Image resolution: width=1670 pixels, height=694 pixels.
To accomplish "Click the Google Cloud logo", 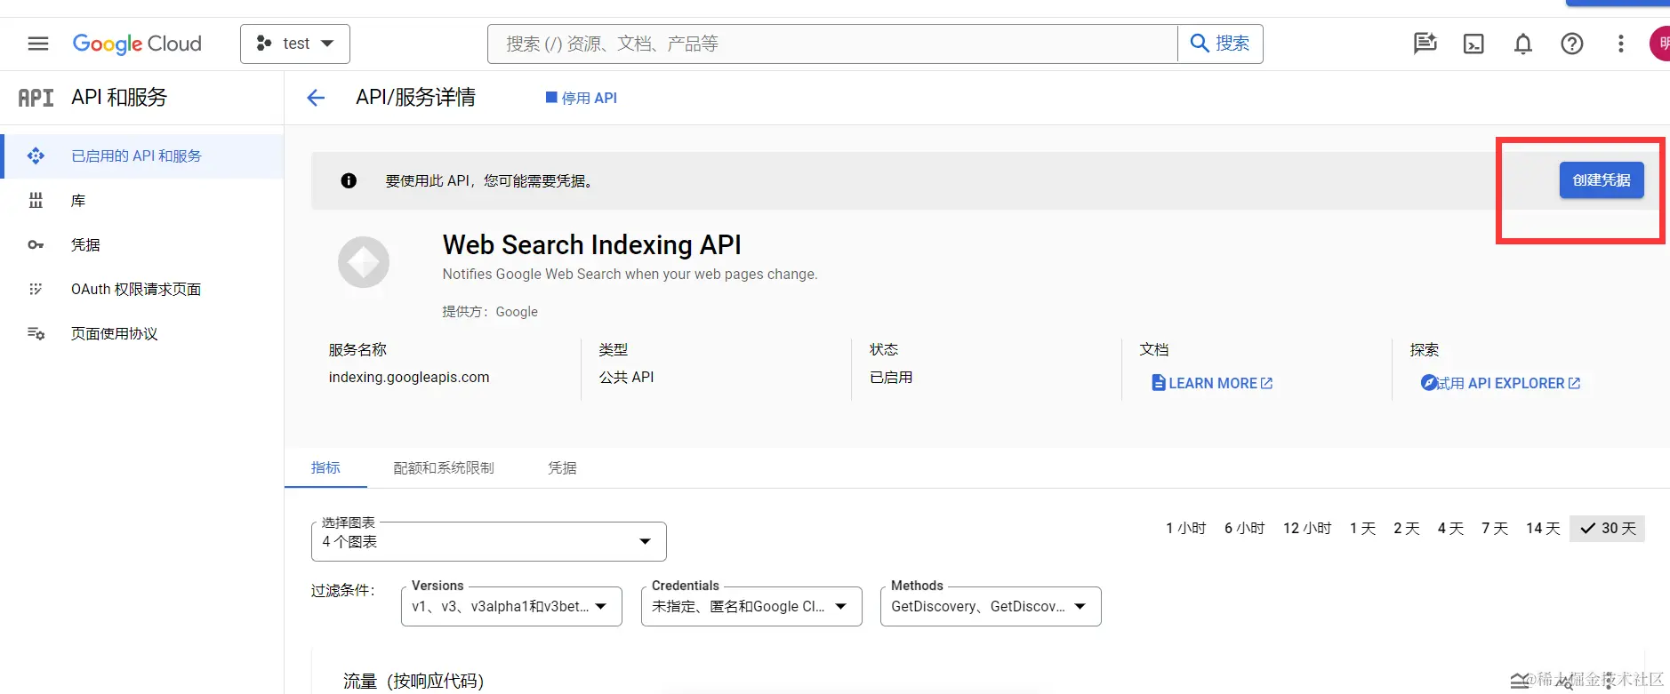I will click(137, 44).
